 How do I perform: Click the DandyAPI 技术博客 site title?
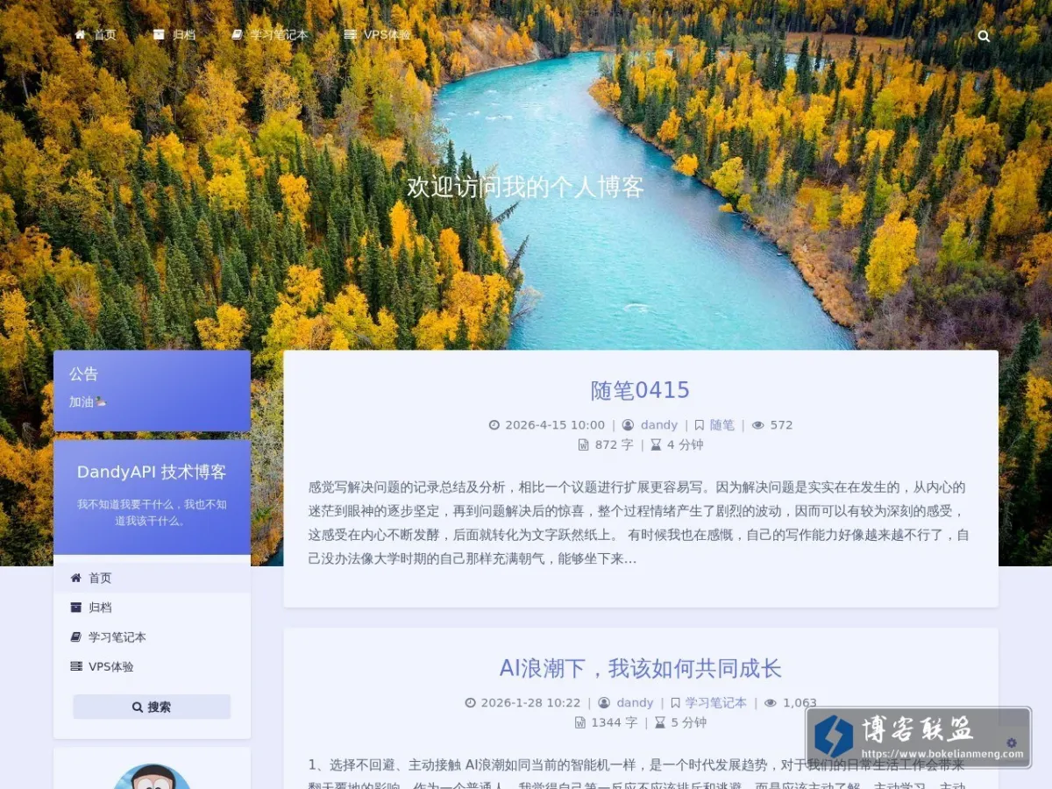click(152, 472)
